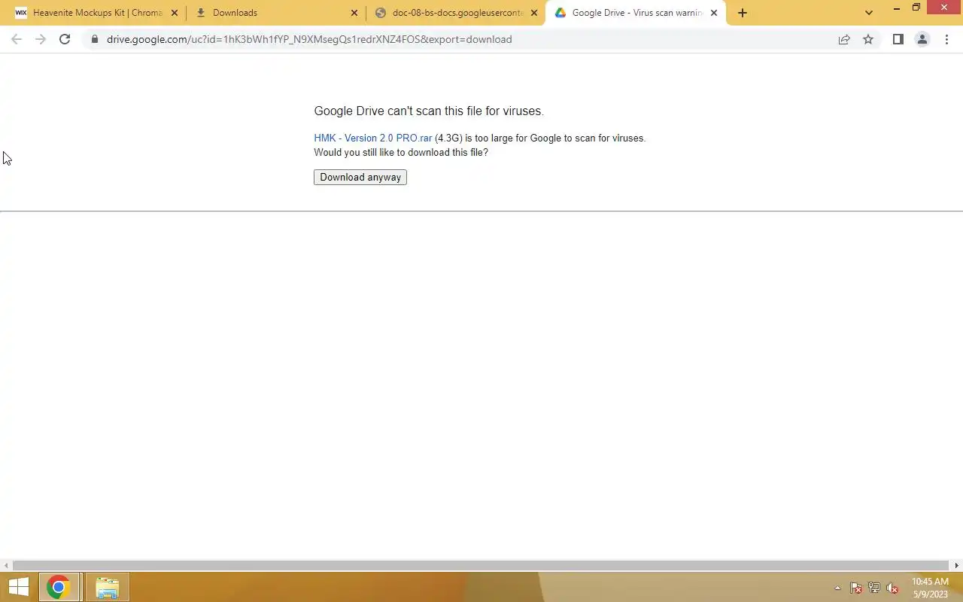Close the Downloads tab
Image resolution: width=963 pixels, height=602 pixels.
[x=354, y=13]
